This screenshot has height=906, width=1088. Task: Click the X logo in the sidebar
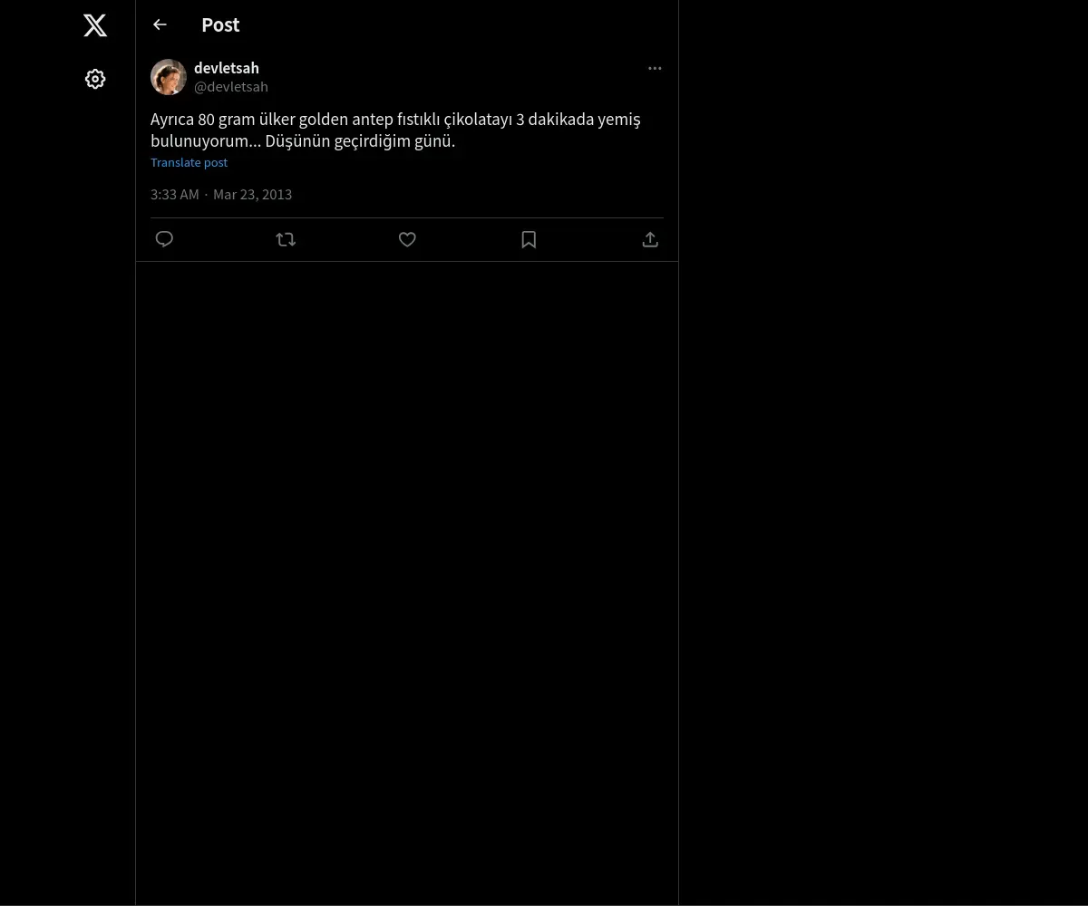95,25
